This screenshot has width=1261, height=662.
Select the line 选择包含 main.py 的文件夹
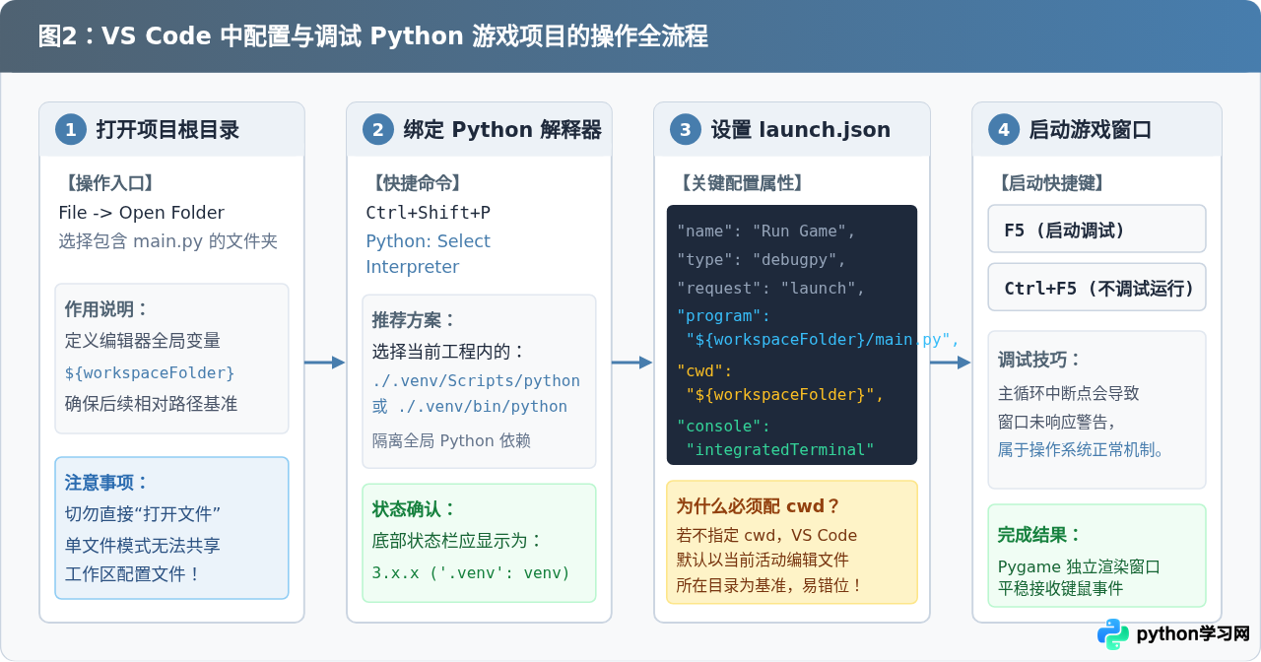(x=168, y=240)
